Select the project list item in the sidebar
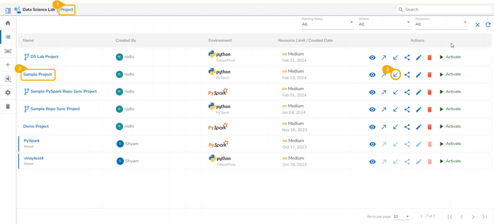The height and width of the screenshot is (224, 494). coord(8,37)
